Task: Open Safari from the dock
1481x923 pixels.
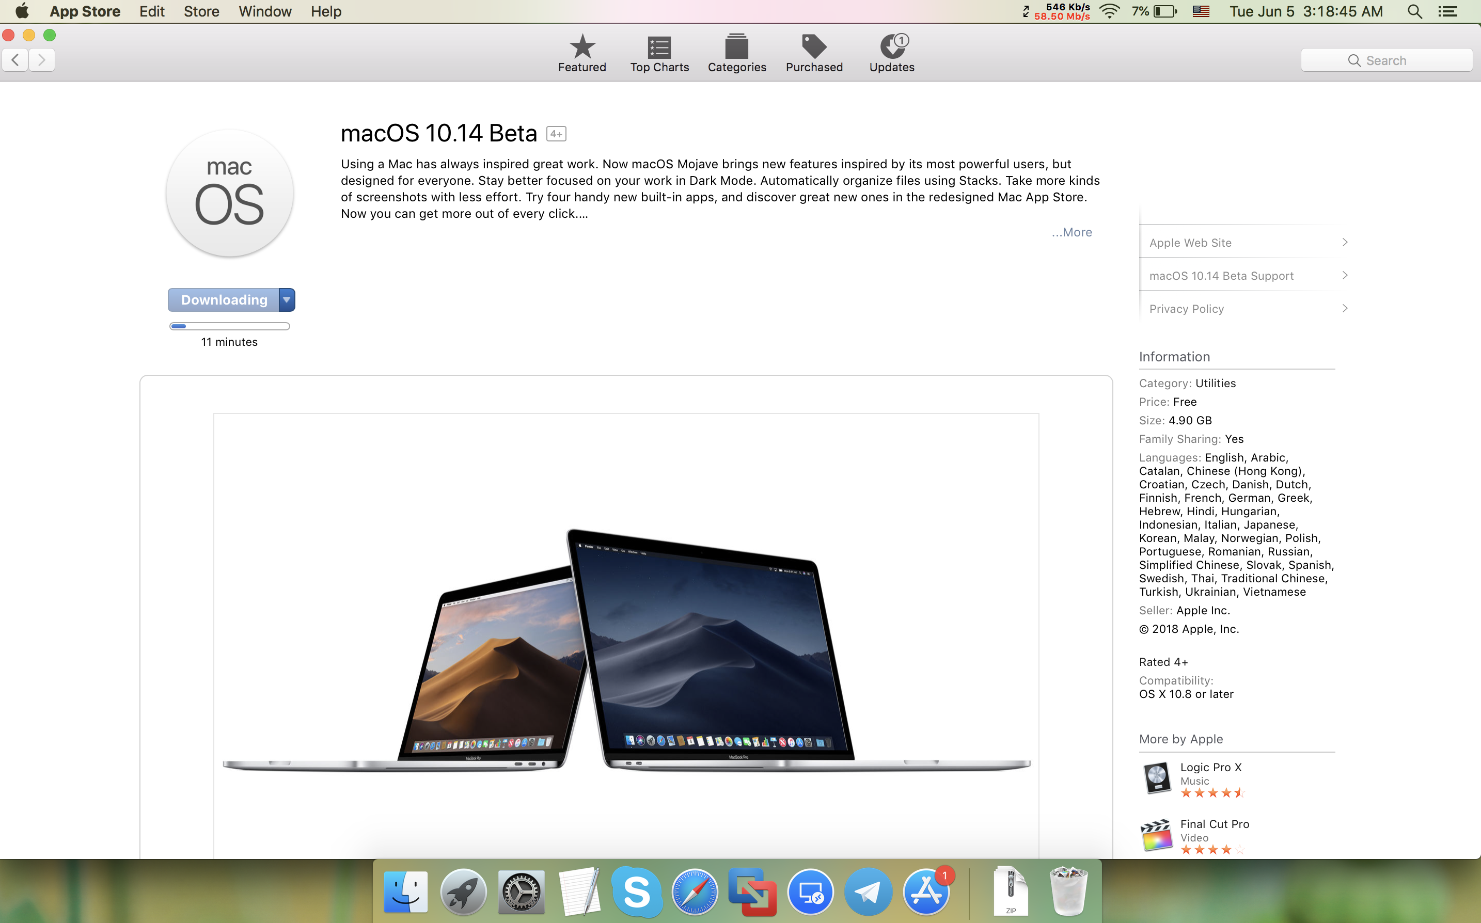Action: coord(694,893)
